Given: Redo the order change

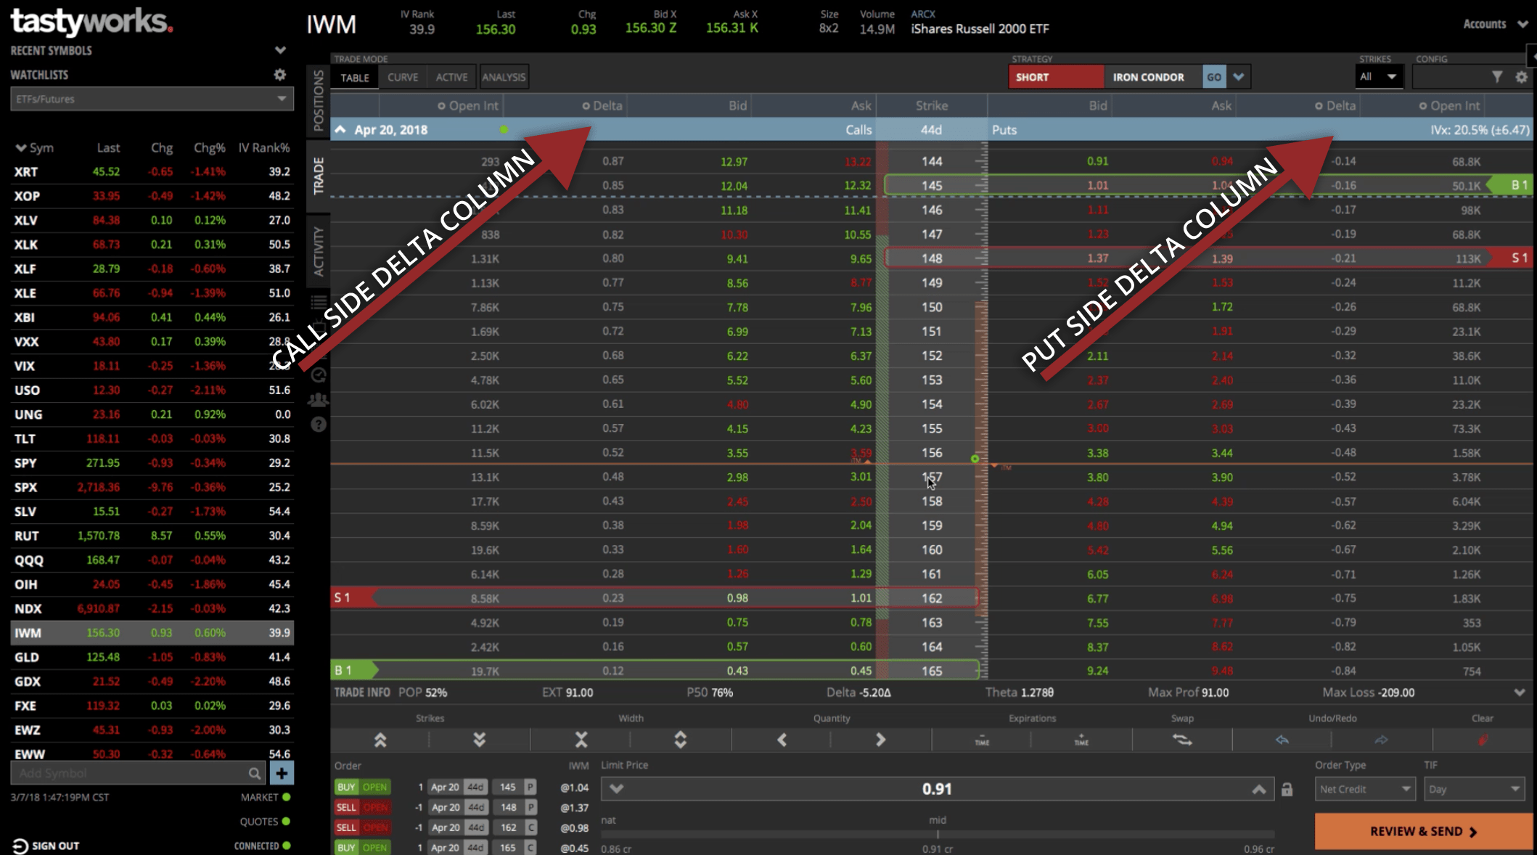Looking at the screenshot, I should click(x=1381, y=740).
